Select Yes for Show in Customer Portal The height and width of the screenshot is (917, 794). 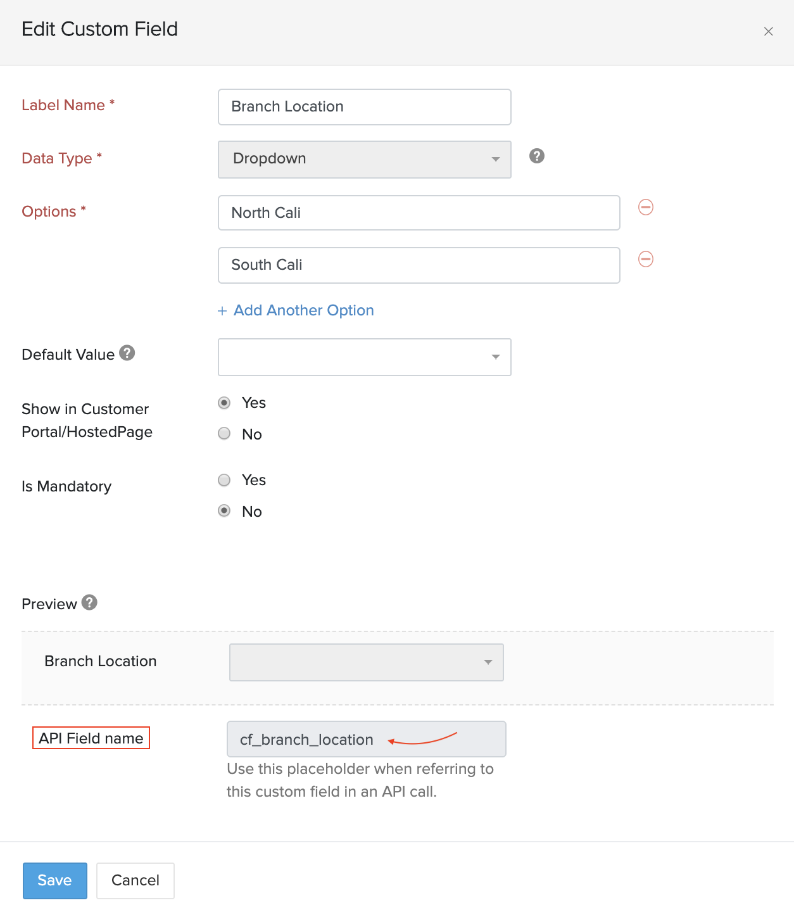point(224,402)
